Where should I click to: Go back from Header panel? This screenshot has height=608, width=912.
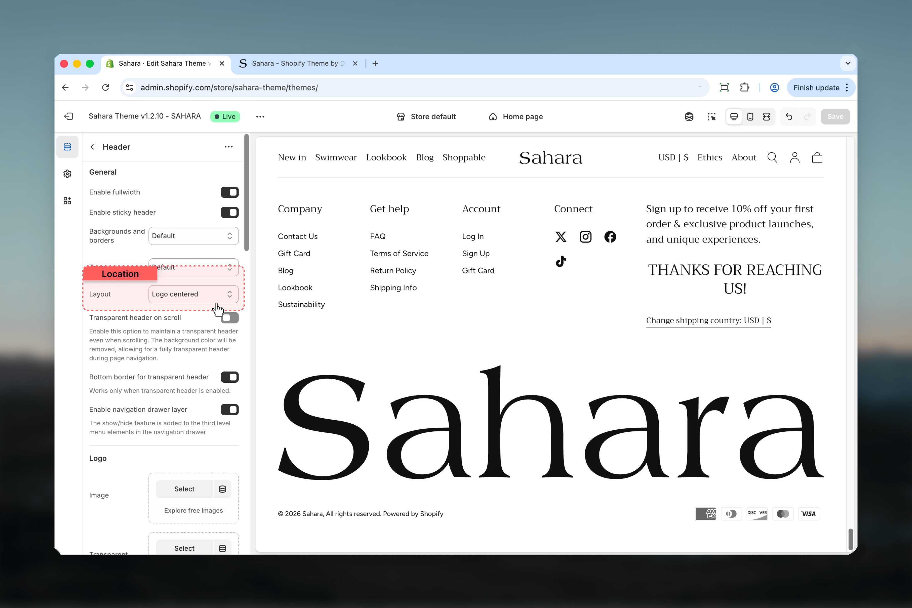pos(92,147)
